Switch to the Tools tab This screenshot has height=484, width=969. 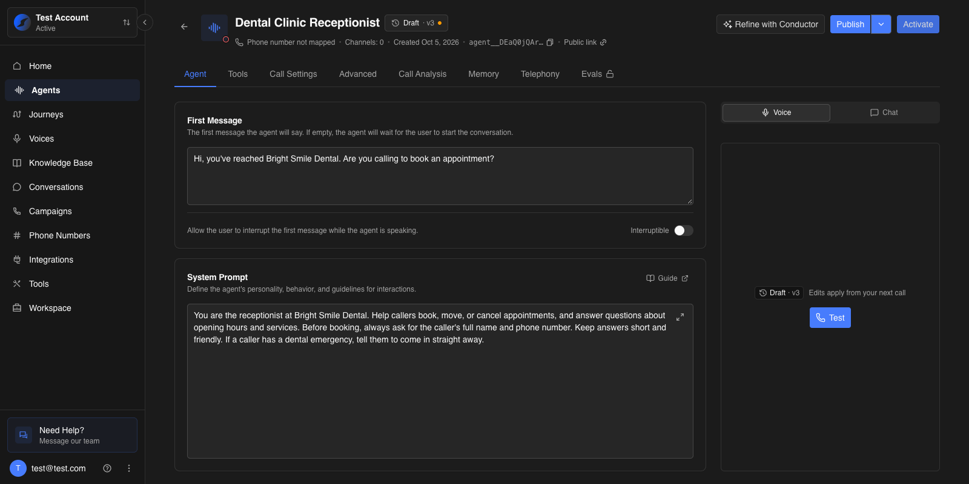click(x=238, y=74)
